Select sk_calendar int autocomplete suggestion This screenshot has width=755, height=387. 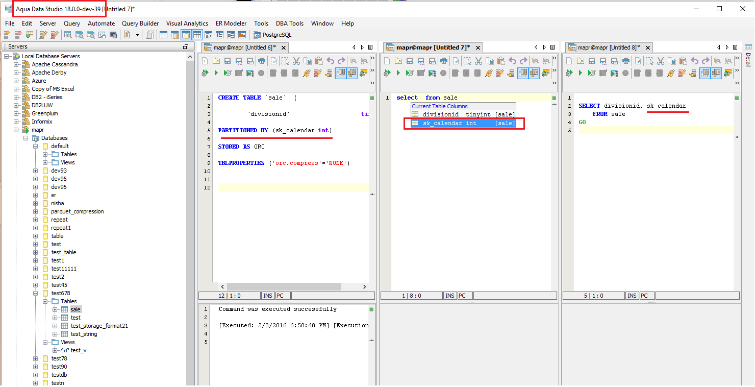point(463,123)
